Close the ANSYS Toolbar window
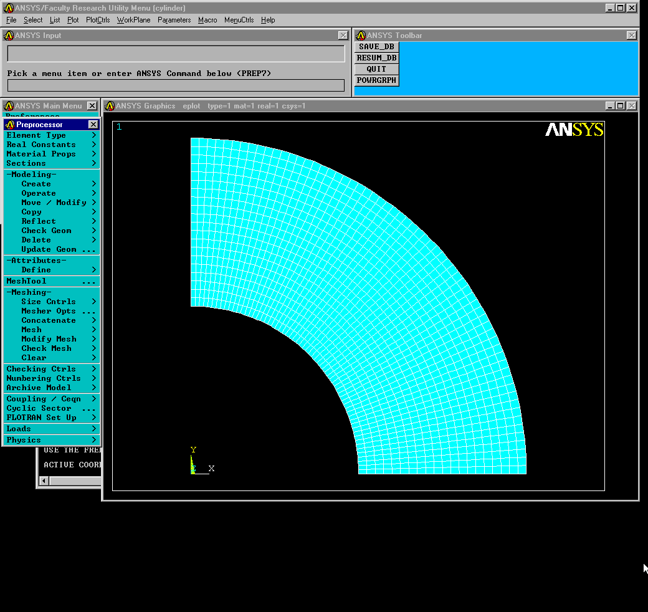Viewport: 648px width, 612px height. (x=632, y=36)
